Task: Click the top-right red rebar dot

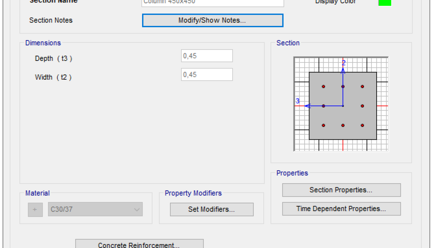Action: pyautogui.click(x=362, y=87)
